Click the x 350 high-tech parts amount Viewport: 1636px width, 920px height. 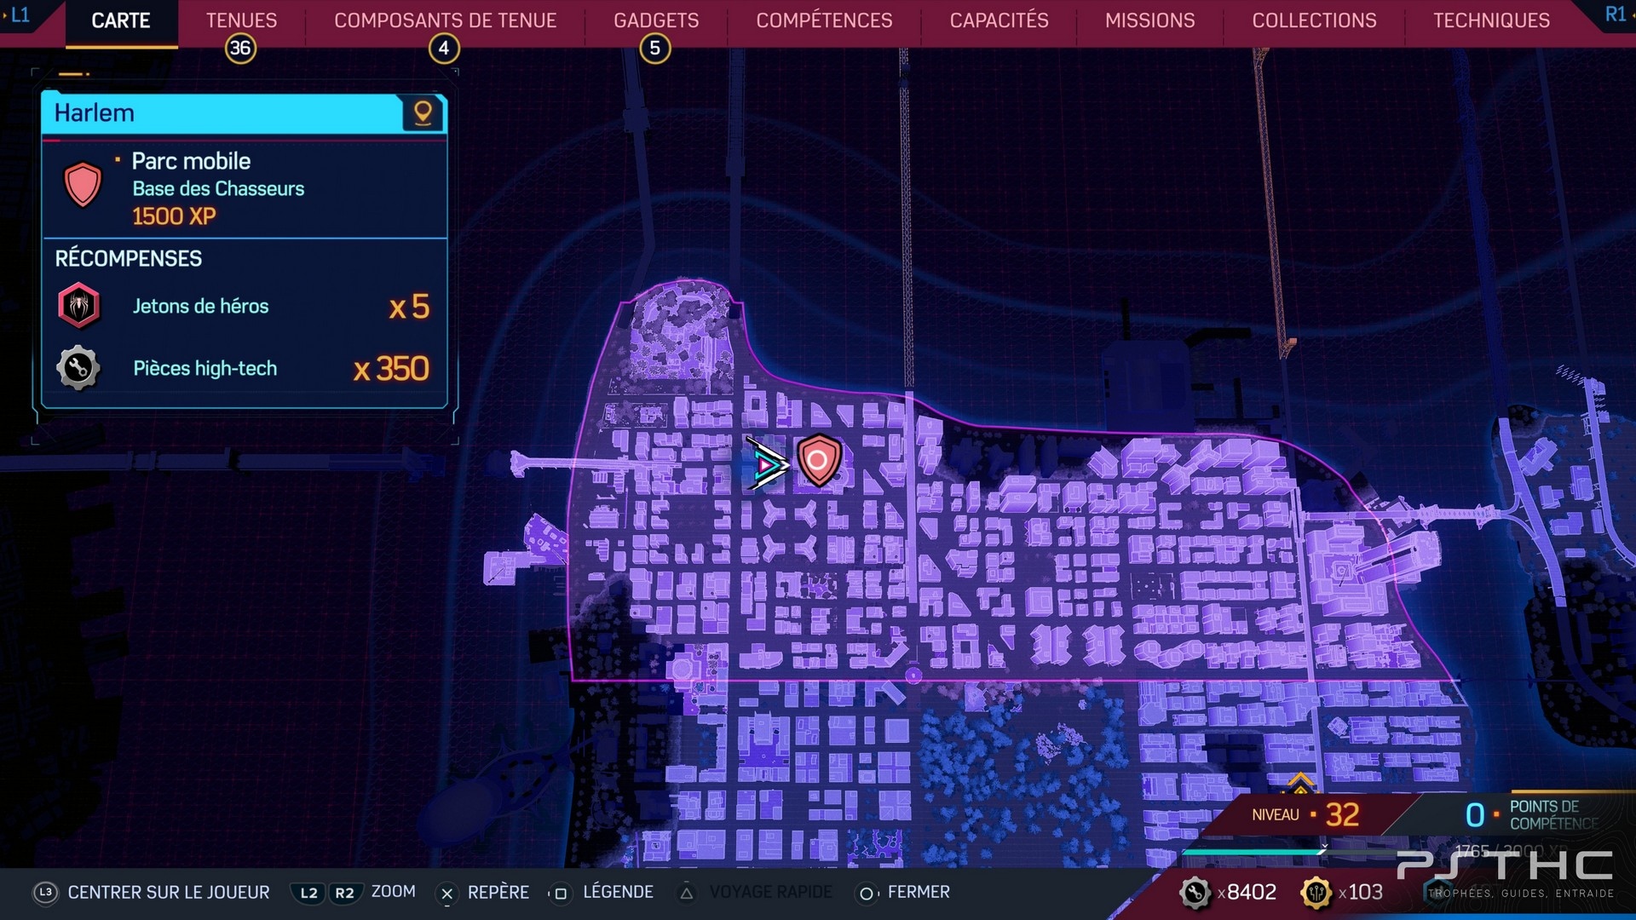click(391, 369)
